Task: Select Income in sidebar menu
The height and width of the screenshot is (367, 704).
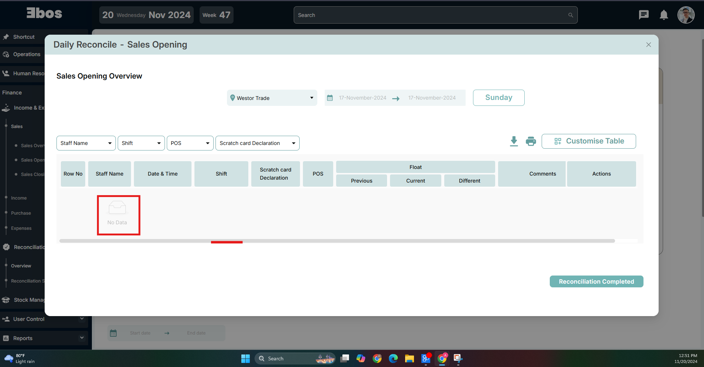Action: (19, 198)
